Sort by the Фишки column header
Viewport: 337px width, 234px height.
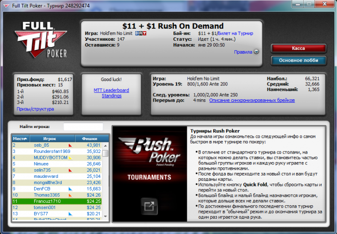click(92, 139)
